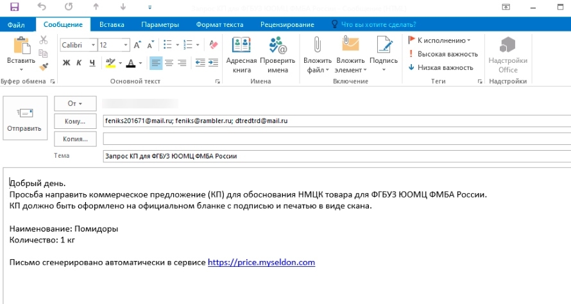Decrease font size
This screenshot has width=571, height=304.
pos(150,45)
